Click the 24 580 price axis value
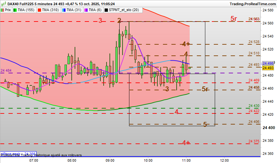 (x=268, y=10)
